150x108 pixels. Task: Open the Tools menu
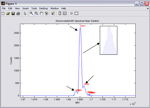34,8
